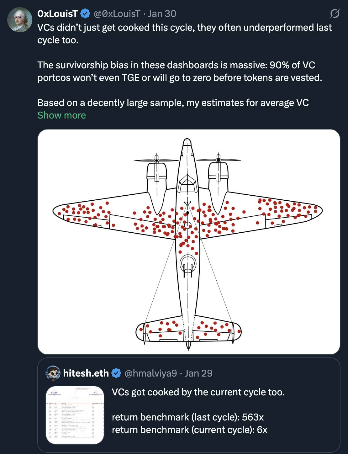348x454 pixels.
Task: Open the @0xLouisT handle link
Action: coord(117,14)
